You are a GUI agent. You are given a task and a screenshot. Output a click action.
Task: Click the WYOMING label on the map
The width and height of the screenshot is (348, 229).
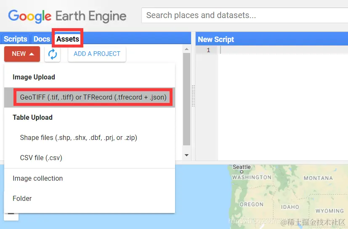coord(329,211)
